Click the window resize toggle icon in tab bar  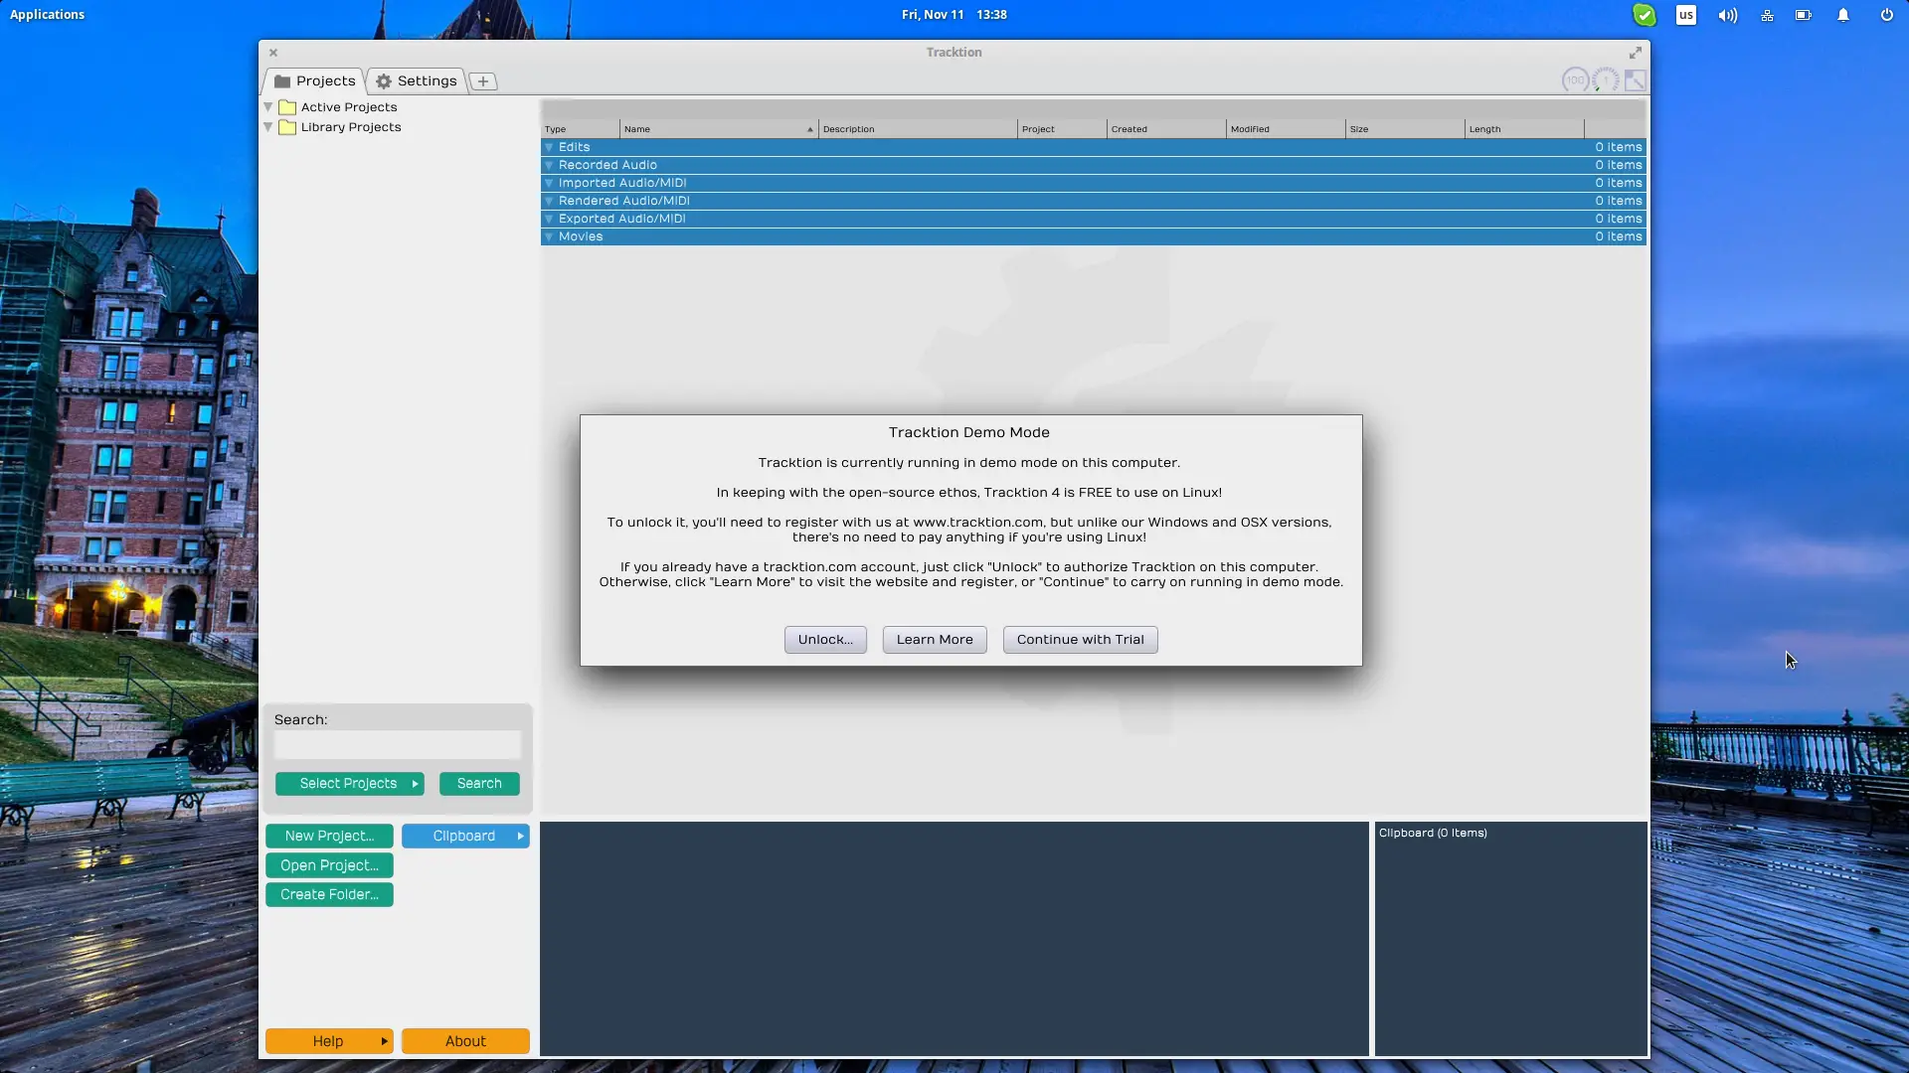tap(1635, 80)
